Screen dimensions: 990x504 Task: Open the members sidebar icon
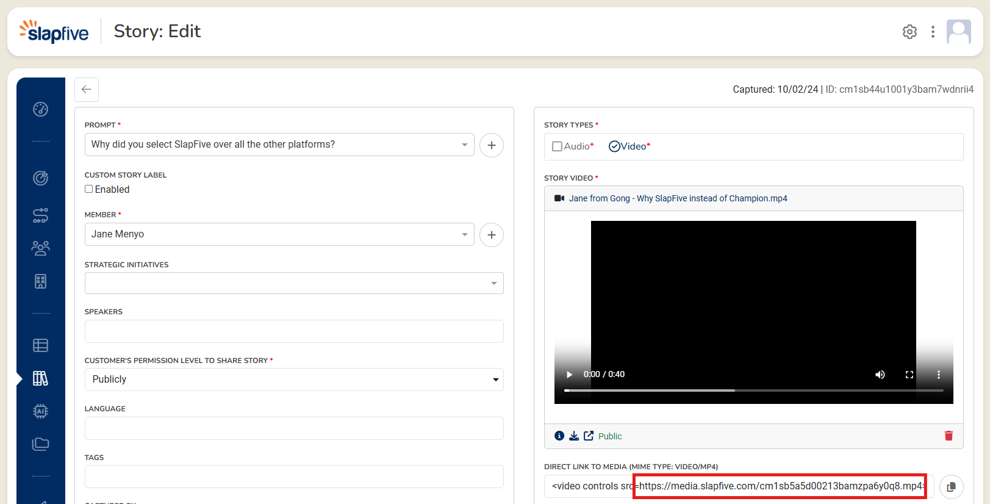[x=41, y=248]
